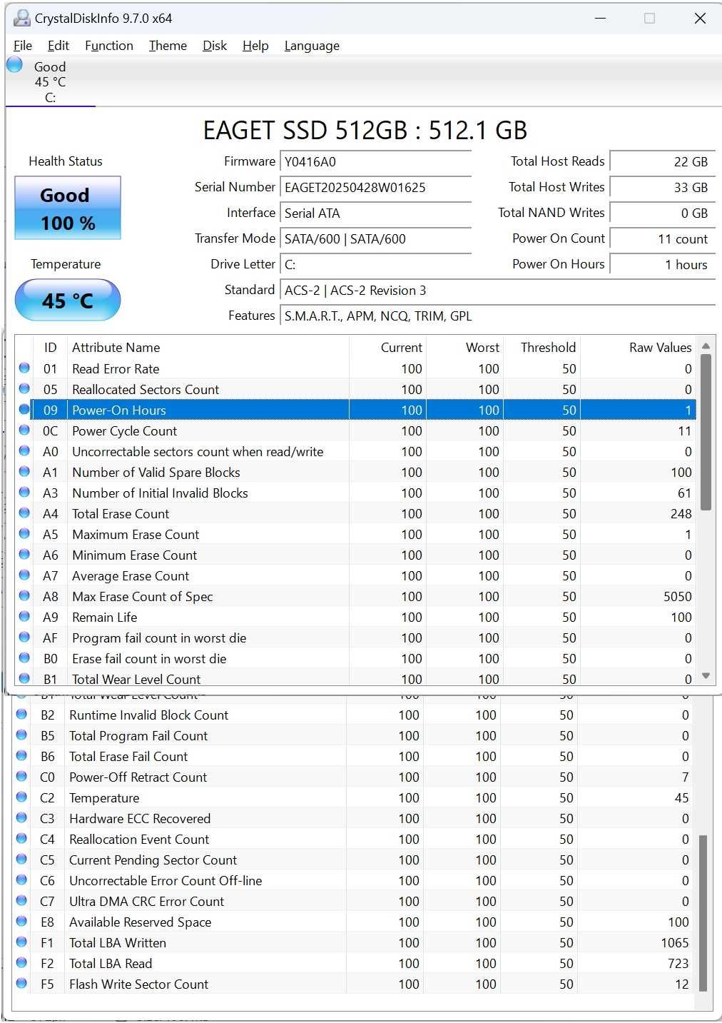The image size is (722, 1023).
Task: Open the File menu
Action: (23, 46)
